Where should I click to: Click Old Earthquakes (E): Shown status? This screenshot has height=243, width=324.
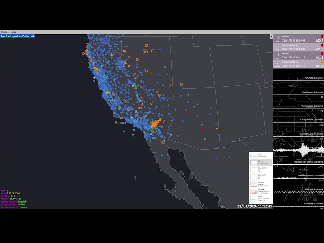coord(14,207)
